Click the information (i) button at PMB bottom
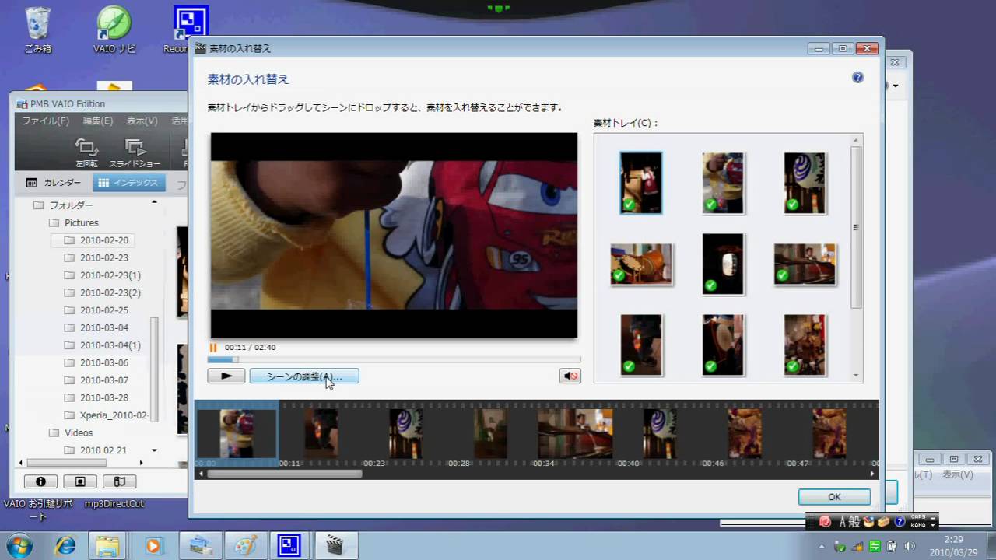Image resolution: width=996 pixels, height=560 pixels. click(40, 481)
